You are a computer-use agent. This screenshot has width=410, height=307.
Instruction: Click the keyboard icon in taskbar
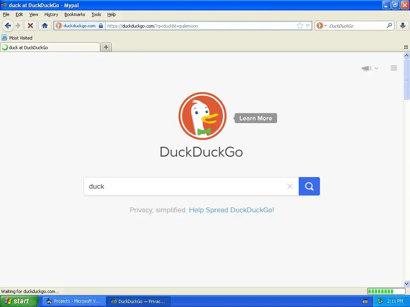365,301
